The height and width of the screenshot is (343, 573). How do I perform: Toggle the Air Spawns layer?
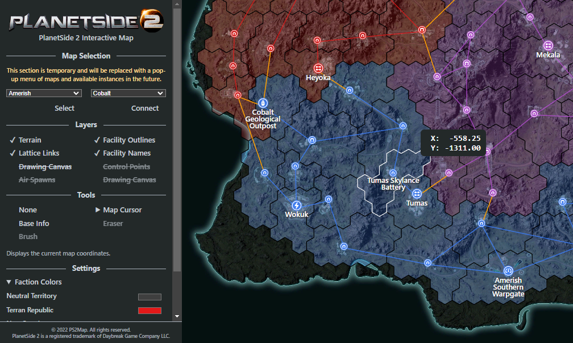[x=37, y=180]
